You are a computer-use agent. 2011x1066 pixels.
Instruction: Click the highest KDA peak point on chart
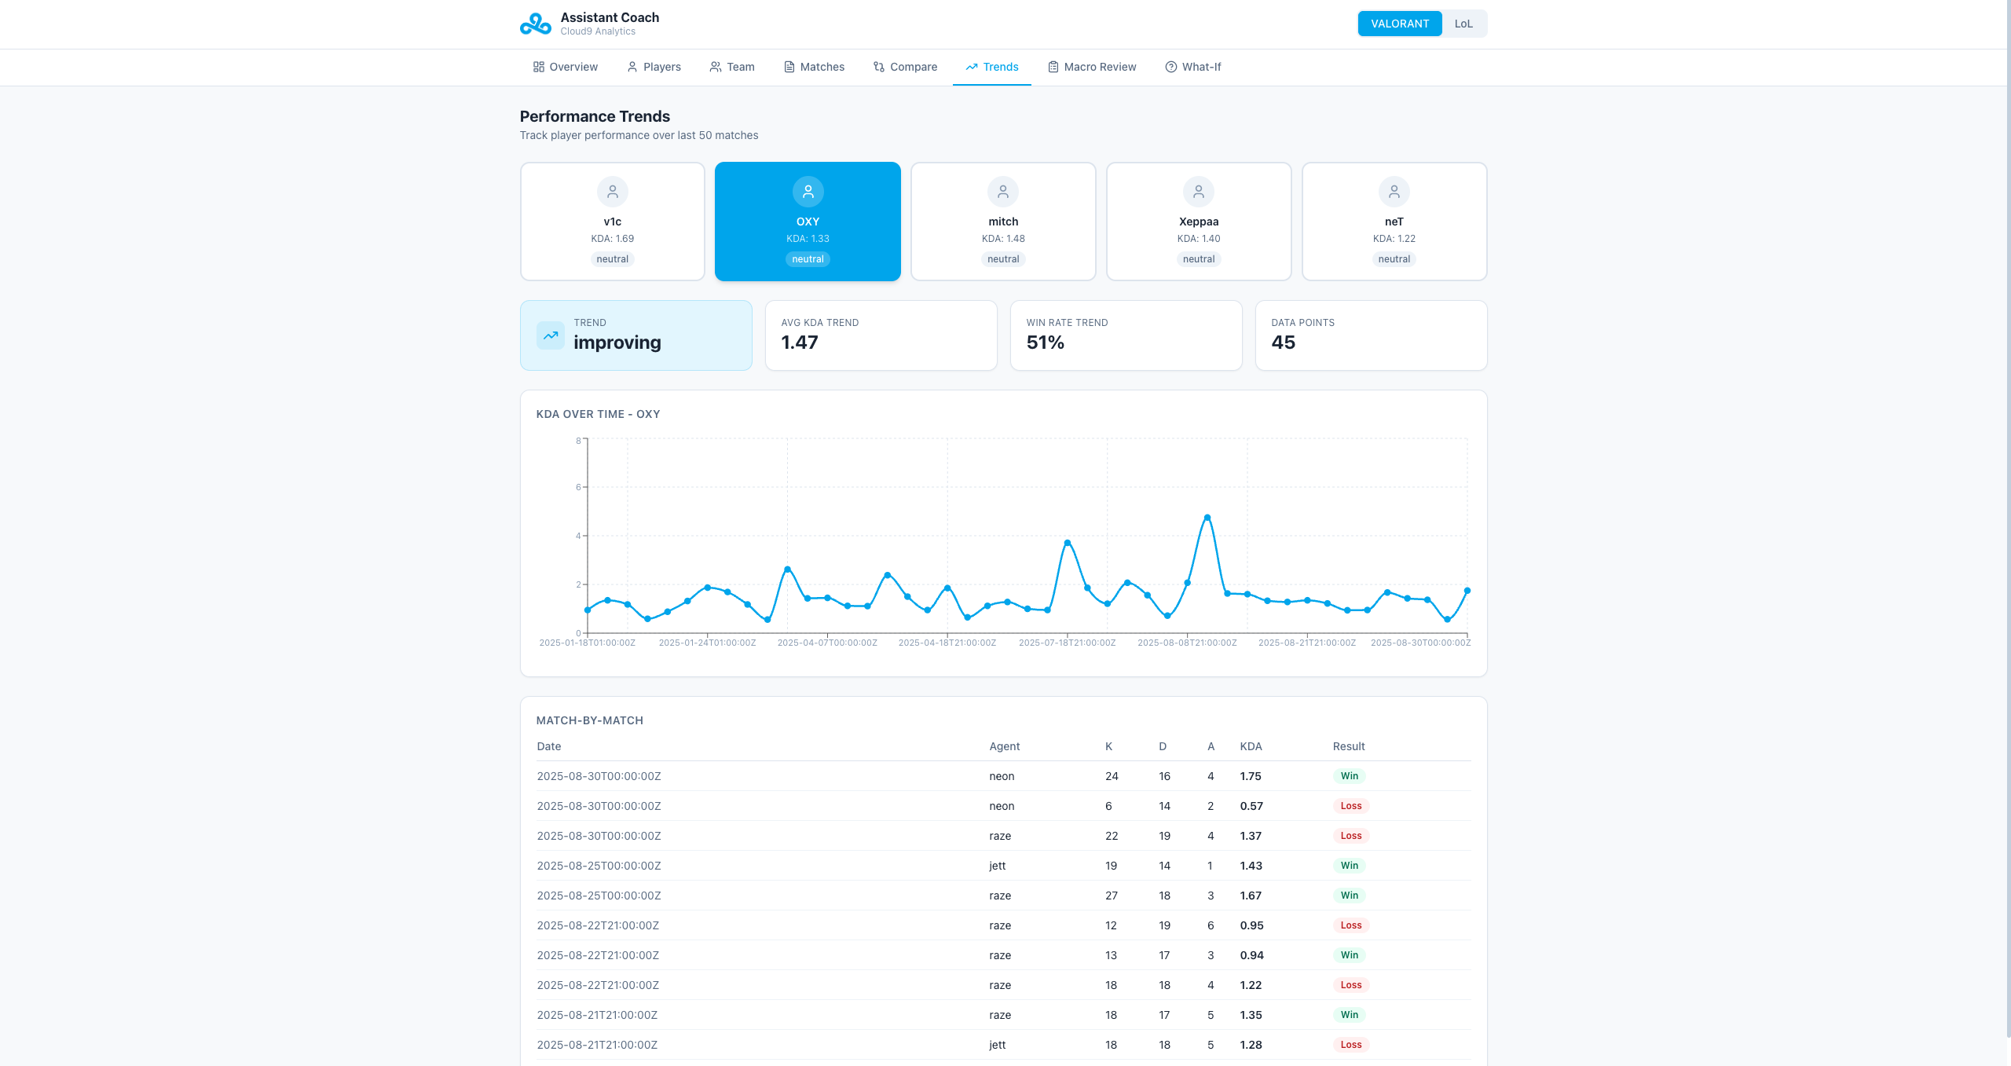1207,518
